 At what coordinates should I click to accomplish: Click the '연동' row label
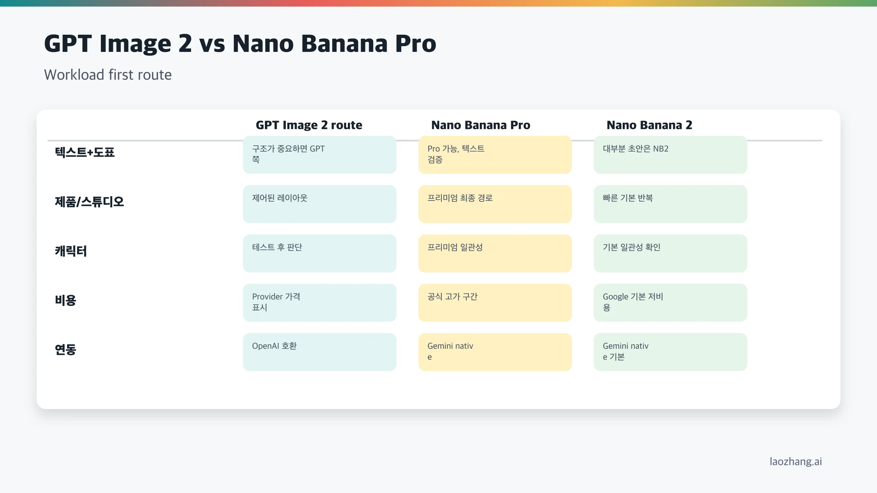(66, 349)
